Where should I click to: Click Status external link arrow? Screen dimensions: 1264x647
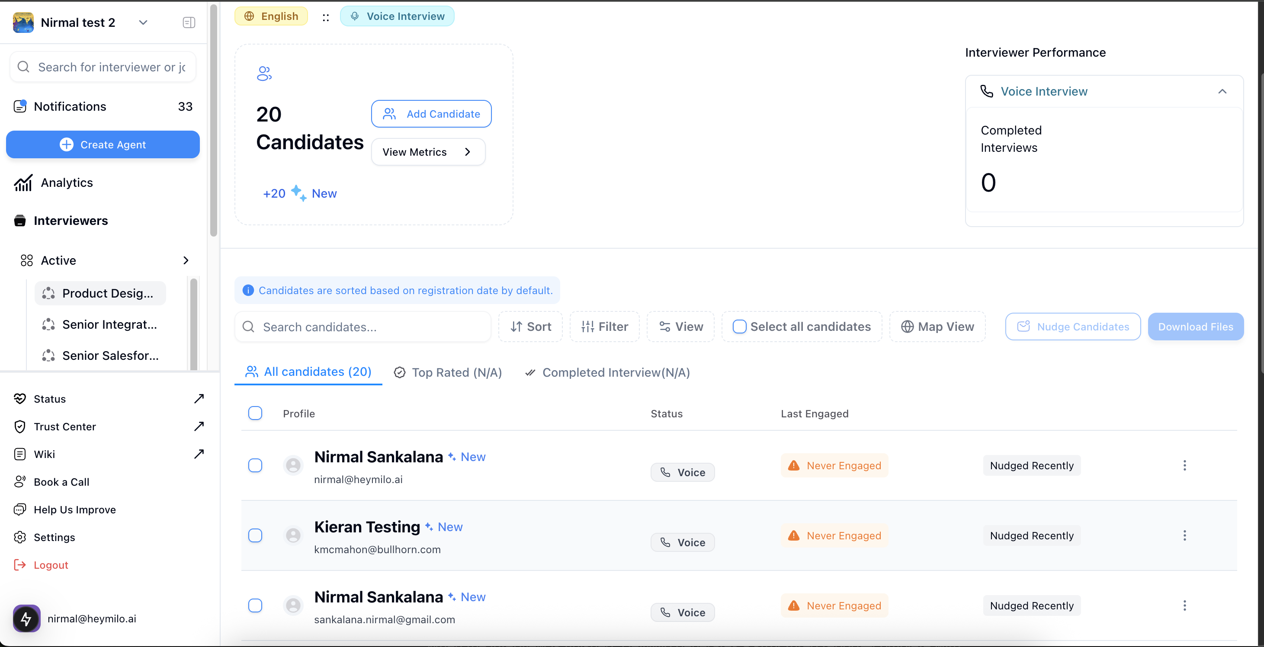199,398
